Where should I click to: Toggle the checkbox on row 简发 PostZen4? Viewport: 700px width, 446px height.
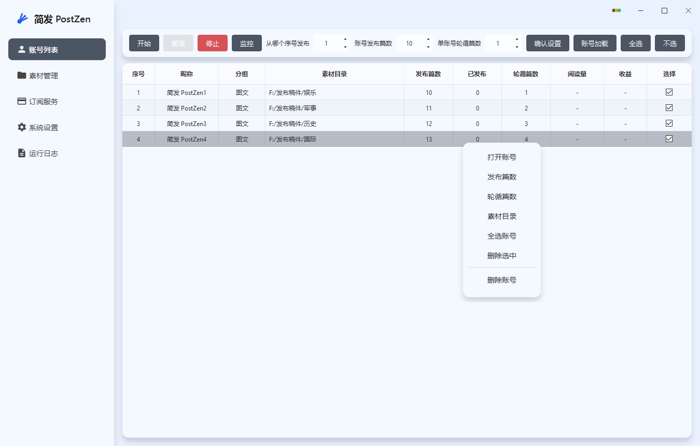point(669,138)
